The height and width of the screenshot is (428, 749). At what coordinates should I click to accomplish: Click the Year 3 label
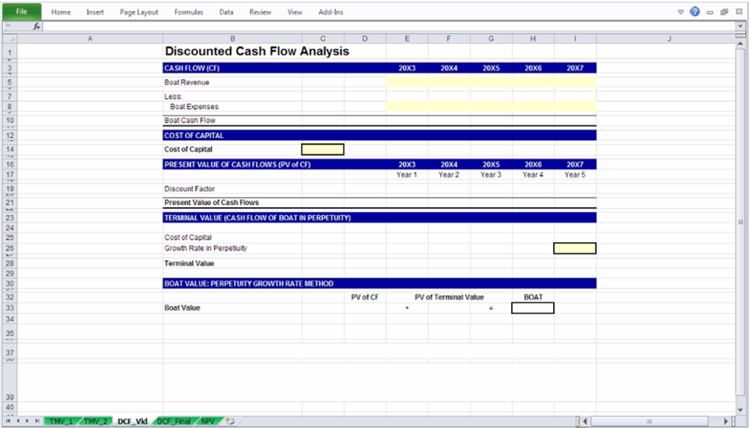491,175
